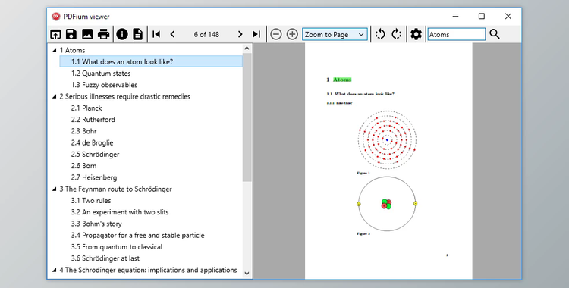Click bookmark panel scroll down arrow
The width and height of the screenshot is (569, 288).
247,274
